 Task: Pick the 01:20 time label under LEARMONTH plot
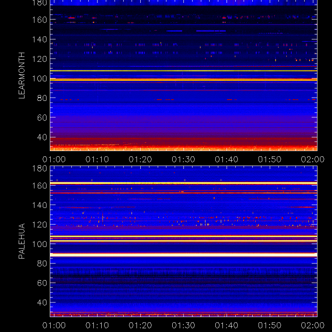tap(140, 159)
